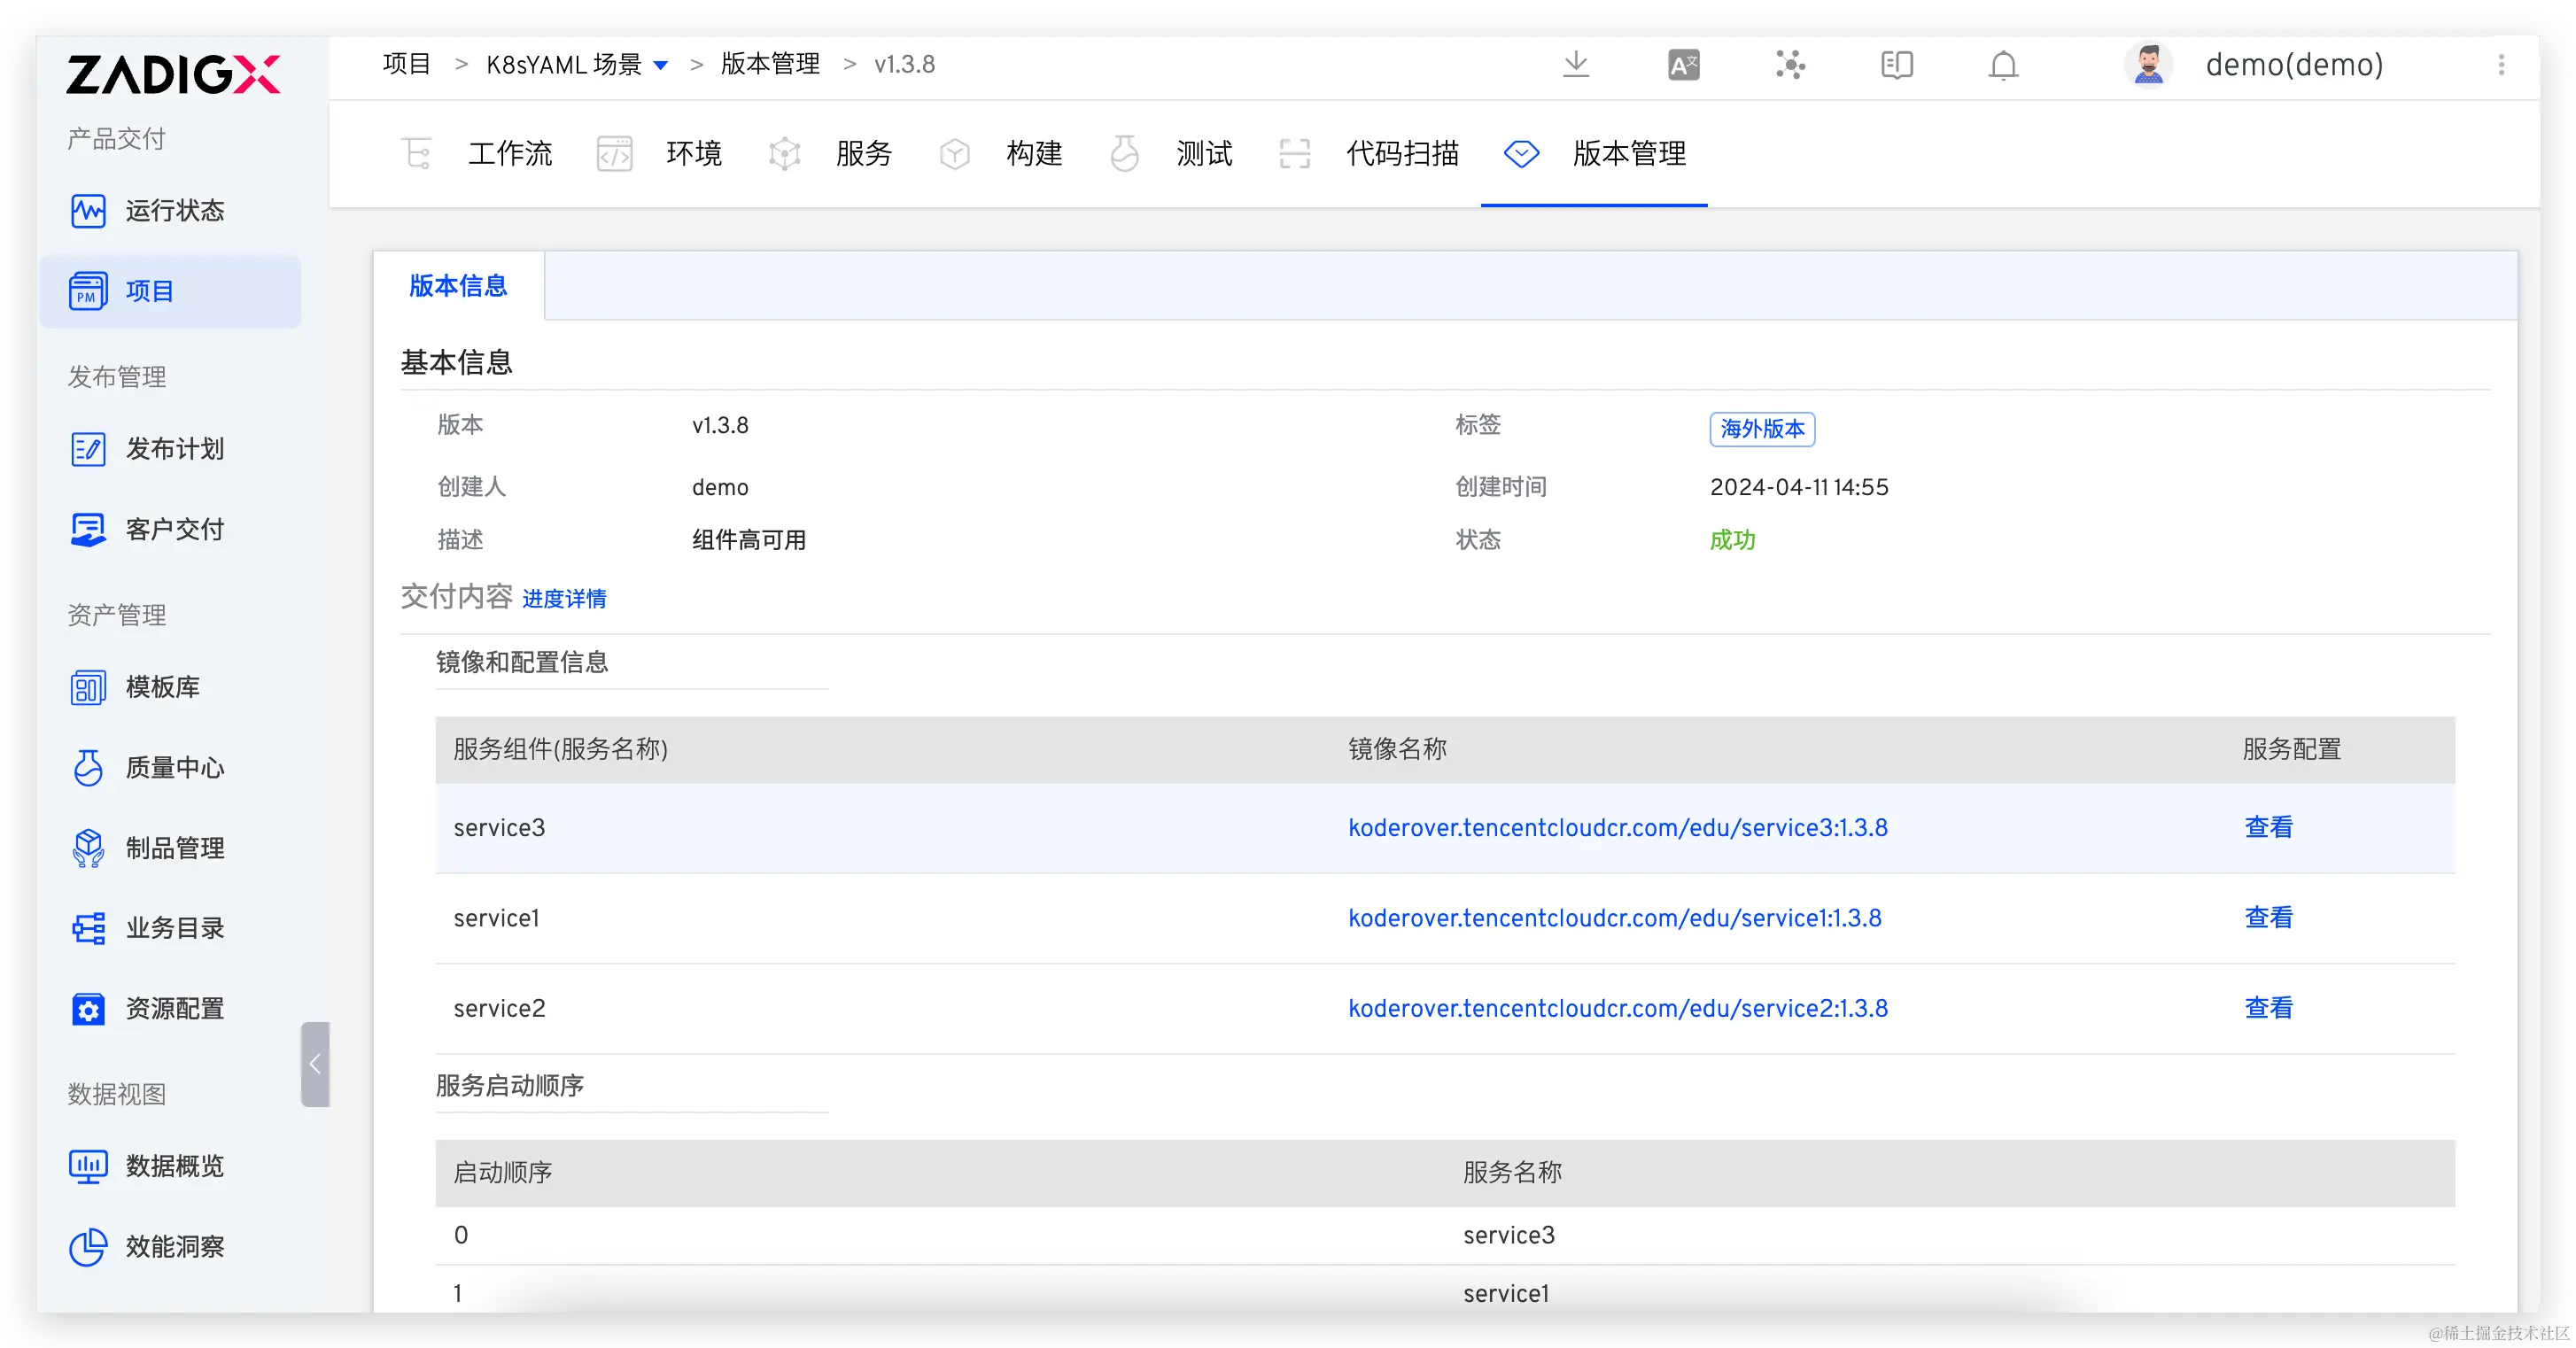Image resolution: width=2576 pixels, height=1348 pixels.
Task: Open the language translation icon
Action: (1684, 66)
